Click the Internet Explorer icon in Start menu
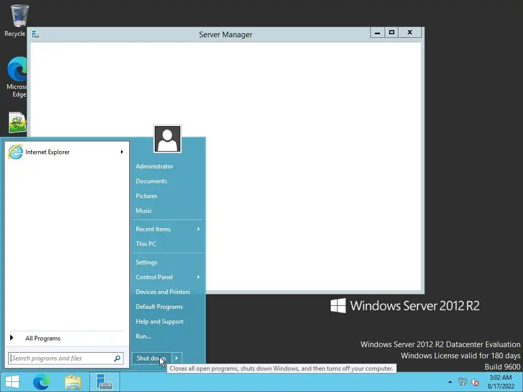 (15, 152)
